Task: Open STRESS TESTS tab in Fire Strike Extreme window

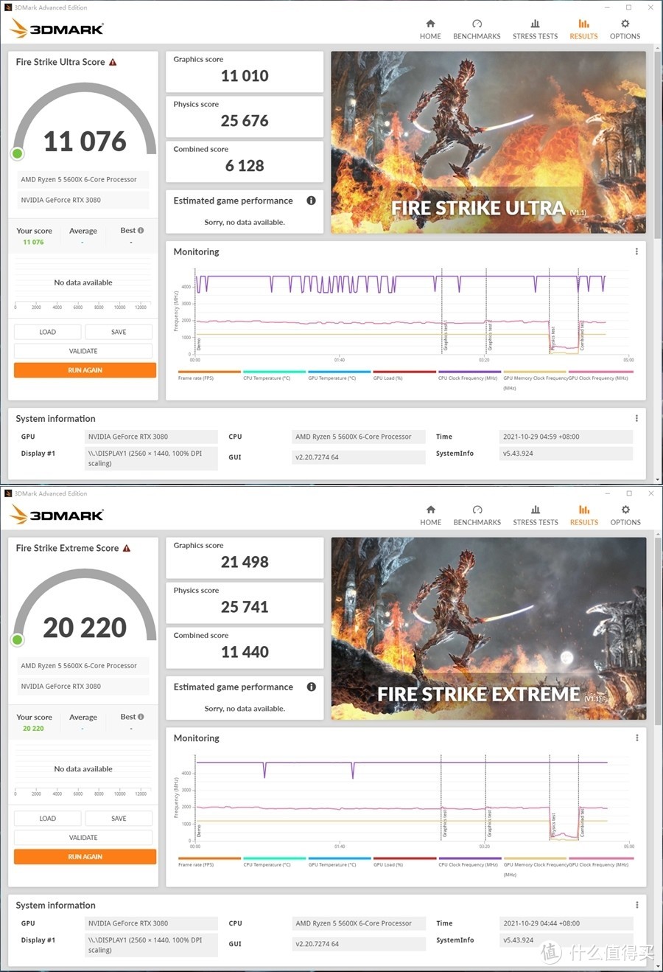Action: 536,515
